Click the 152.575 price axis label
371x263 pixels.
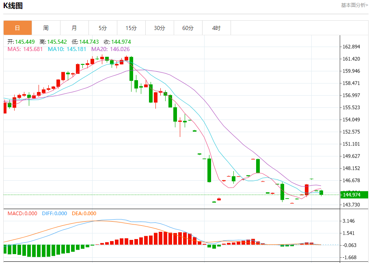[x=352, y=132]
